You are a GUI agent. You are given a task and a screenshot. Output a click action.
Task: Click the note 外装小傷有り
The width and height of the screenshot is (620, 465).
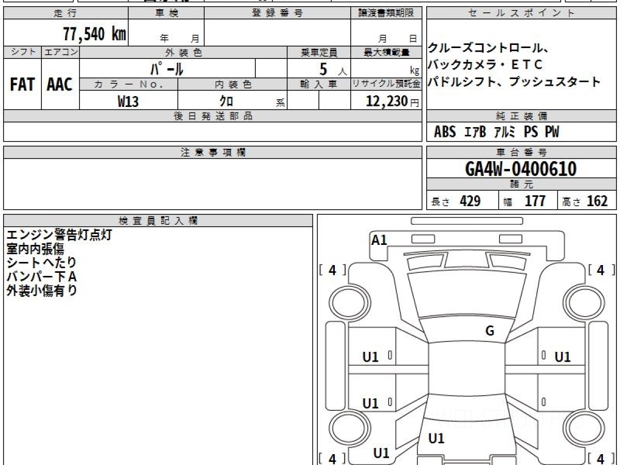[x=41, y=290]
